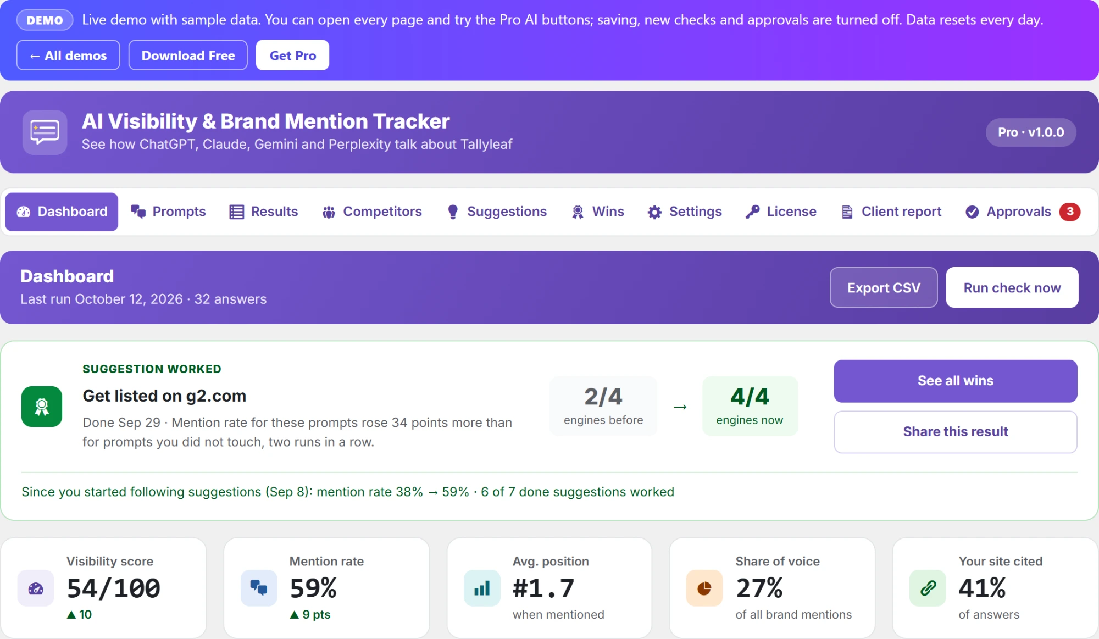The height and width of the screenshot is (639, 1099).
Task: Click the red Approvals count badge 3
Action: tap(1070, 212)
